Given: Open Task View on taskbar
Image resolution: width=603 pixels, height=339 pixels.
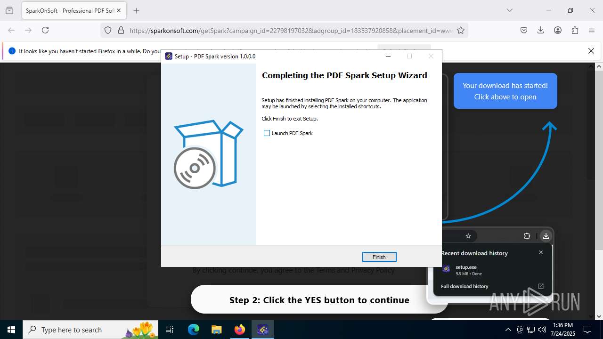Looking at the screenshot, I should tap(170, 330).
